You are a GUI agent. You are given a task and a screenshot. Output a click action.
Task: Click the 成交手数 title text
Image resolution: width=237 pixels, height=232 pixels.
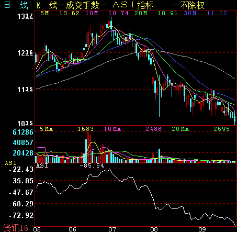(x=82, y=5)
